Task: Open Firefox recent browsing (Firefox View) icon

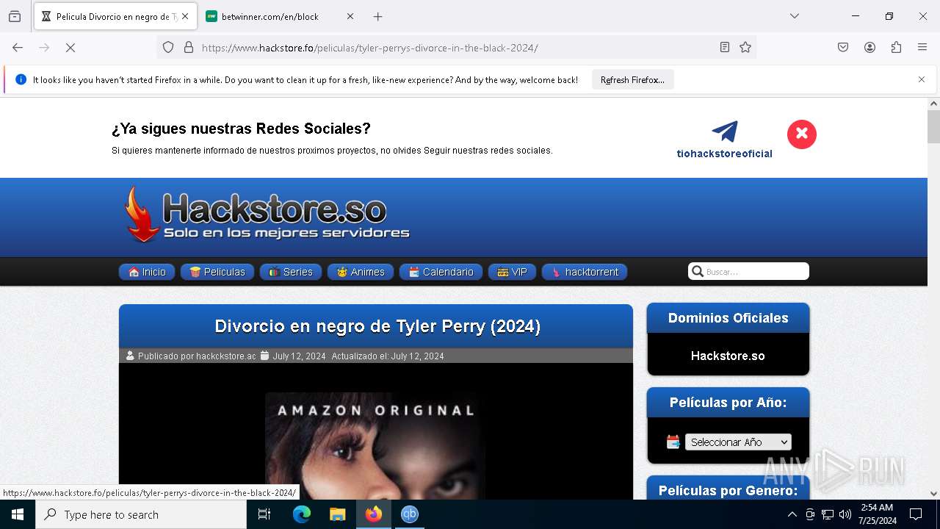Action: coord(15,16)
